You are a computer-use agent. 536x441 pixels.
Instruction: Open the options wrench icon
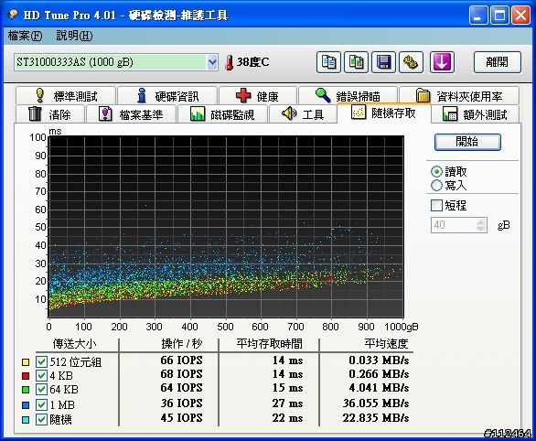[x=412, y=62]
